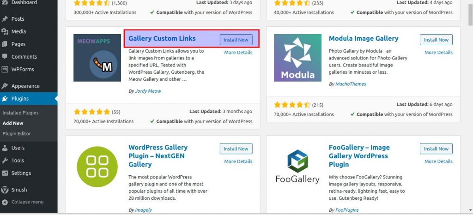Click the page's vertical scrollbar

(x=470, y=107)
